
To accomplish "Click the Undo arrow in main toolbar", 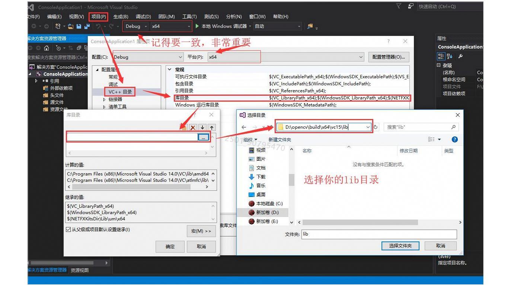I will coord(98,26).
